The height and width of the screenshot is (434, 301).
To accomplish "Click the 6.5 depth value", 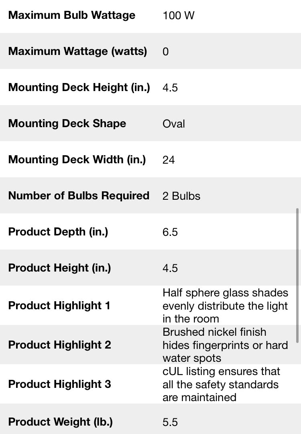I will pyautogui.click(x=170, y=232).
